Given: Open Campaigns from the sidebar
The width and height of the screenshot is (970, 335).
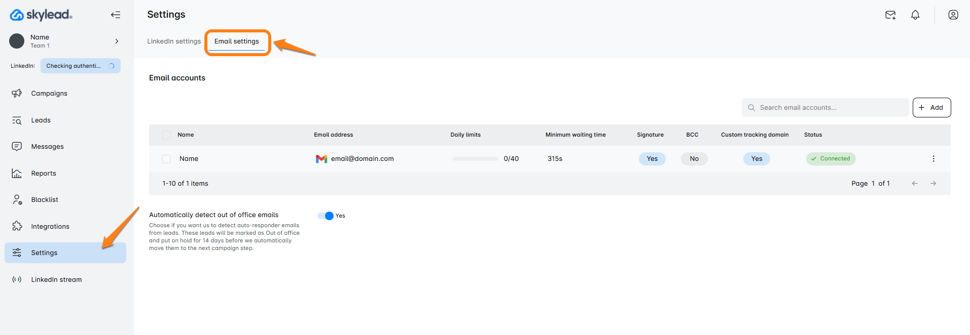Looking at the screenshot, I should (49, 94).
